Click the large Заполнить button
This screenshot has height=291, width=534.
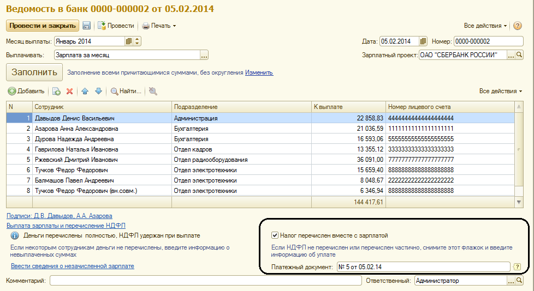34,72
